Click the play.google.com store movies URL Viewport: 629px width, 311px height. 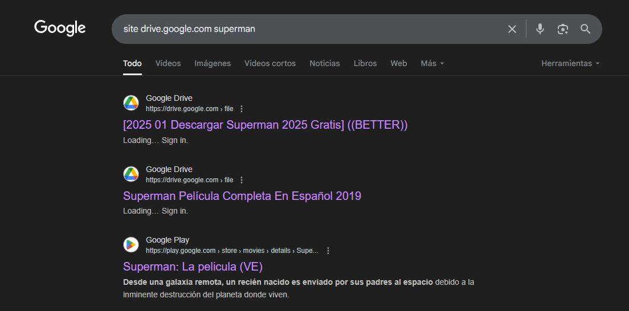(232, 251)
